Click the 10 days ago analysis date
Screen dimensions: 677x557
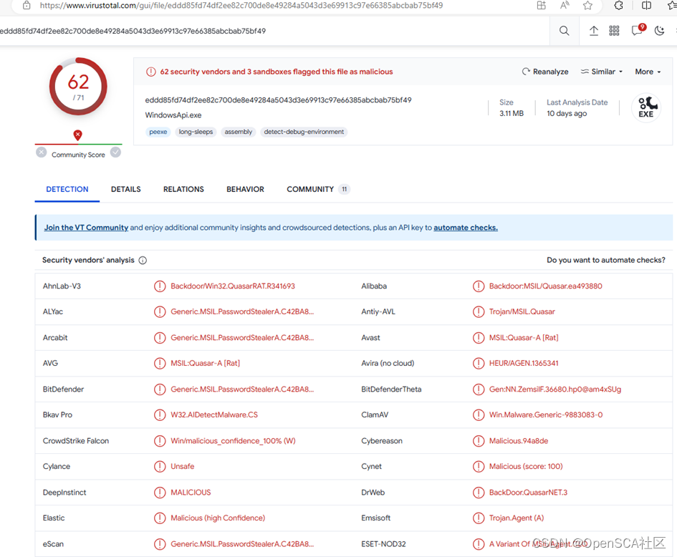(567, 113)
